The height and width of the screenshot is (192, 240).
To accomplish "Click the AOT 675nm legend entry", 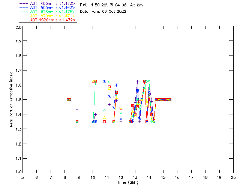I will (x=47, y=12).
